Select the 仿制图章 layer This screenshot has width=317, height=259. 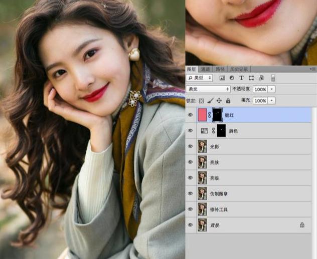219,194
